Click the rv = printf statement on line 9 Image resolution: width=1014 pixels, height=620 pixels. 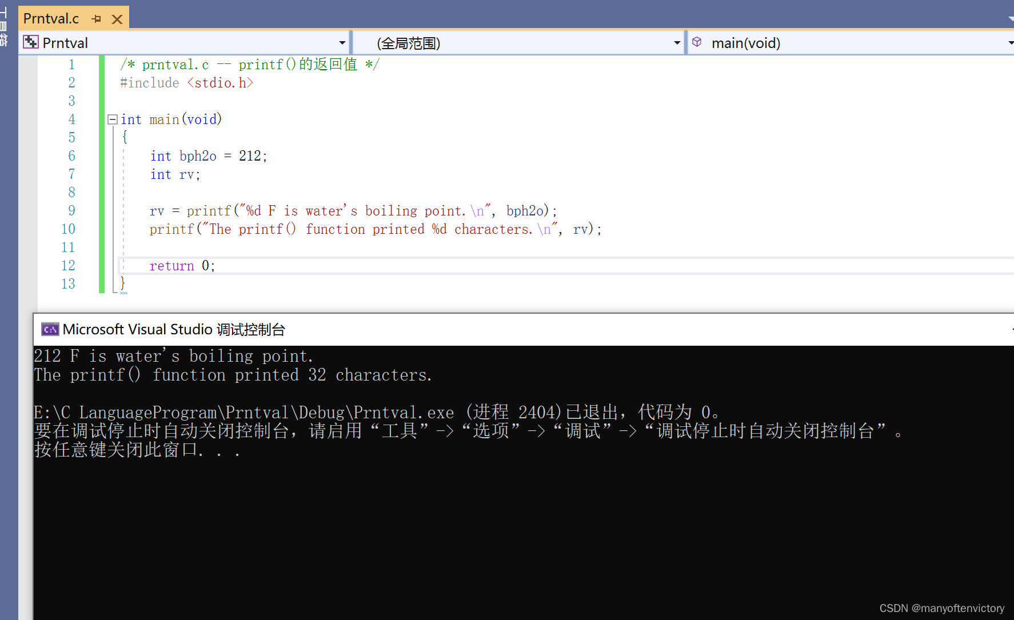point(353,211)
